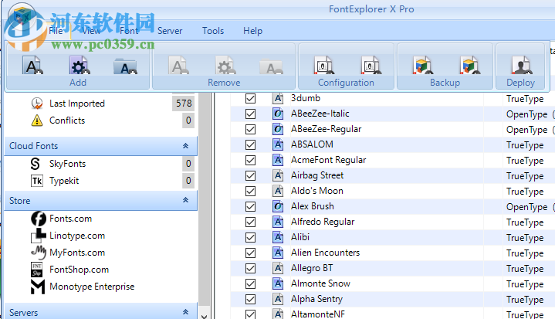The width and height of the screenshot is (555, 319).
Task: Click the OpenType icon beside Alex Brush
Action: (278, 206)
